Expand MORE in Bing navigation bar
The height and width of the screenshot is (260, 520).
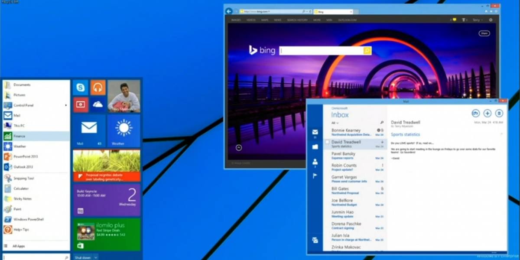click(317, 20)
